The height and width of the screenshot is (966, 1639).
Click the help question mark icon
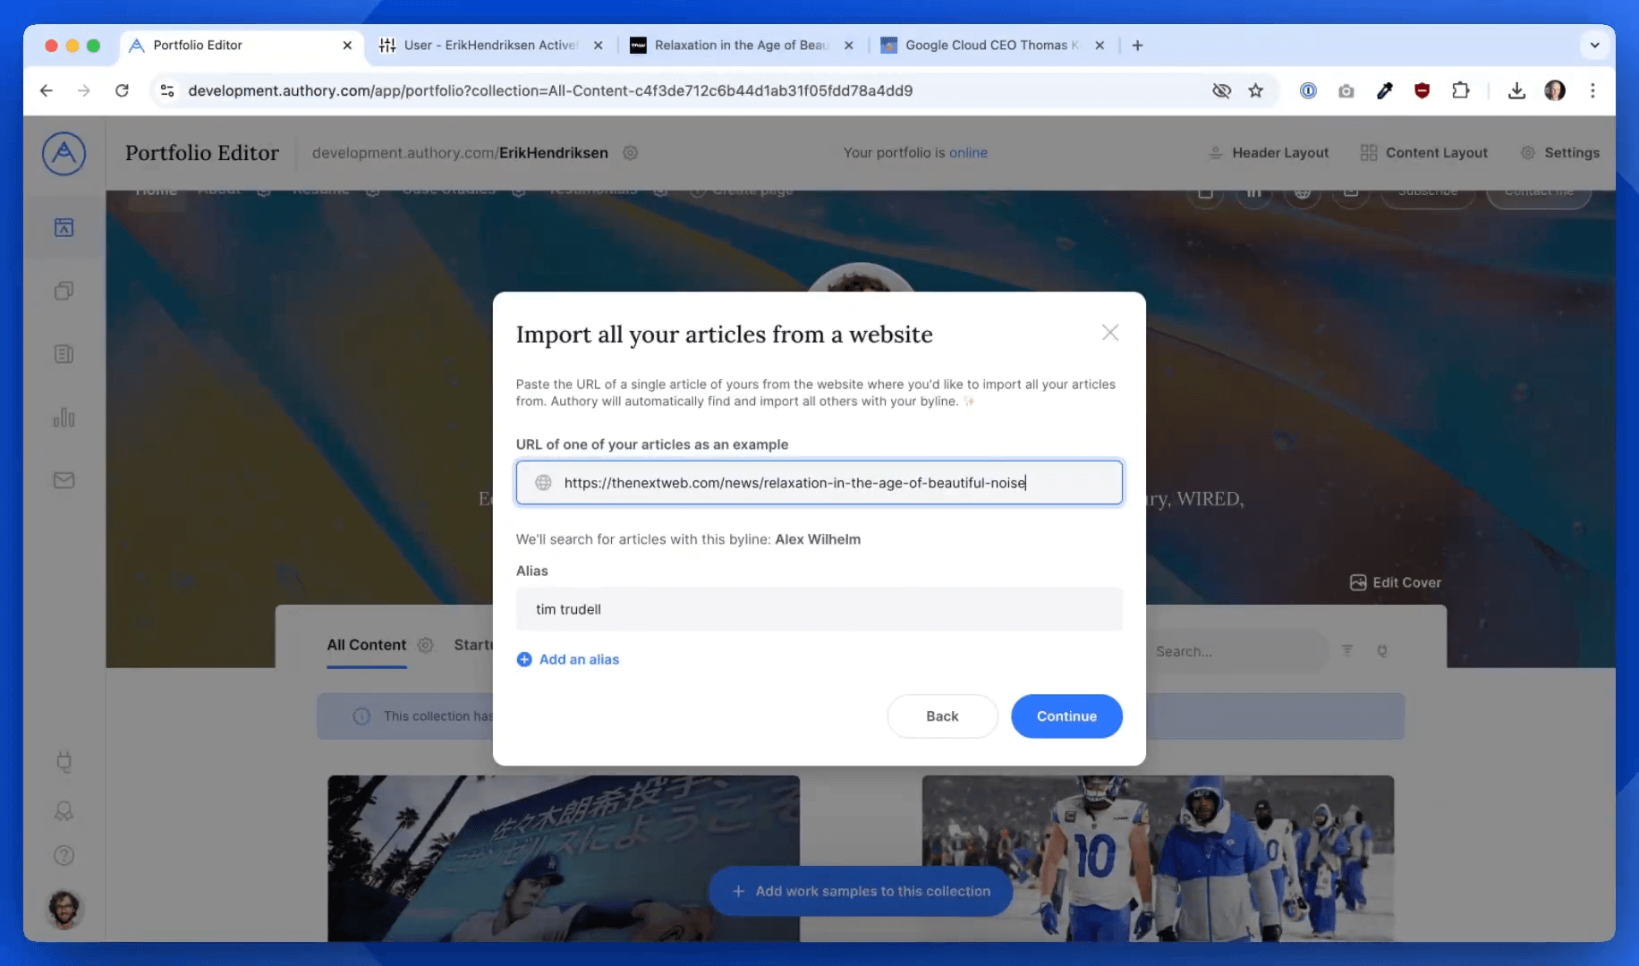pyautogui.click(x=64, y=855)
